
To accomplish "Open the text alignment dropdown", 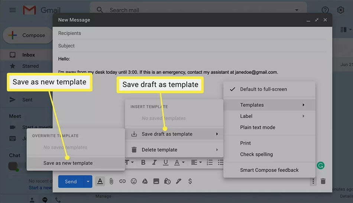I will 196,162.
